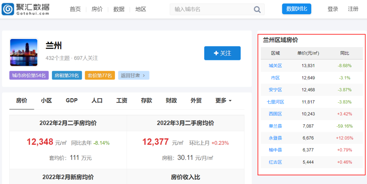Click the 兰州区域房价 panel title
Viewport: 367px width, 184px height.
pos(280,40)
